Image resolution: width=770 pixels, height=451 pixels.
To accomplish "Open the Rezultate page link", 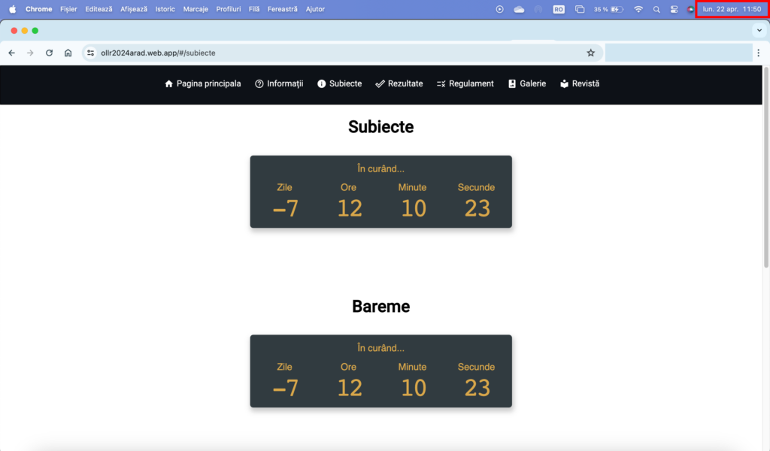I will [x=399, y=83].
